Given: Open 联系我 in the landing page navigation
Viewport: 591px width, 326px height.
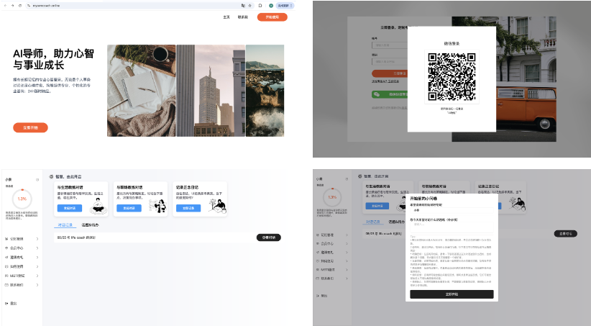Looking at the screenshot, I should (x=243, y=17).
